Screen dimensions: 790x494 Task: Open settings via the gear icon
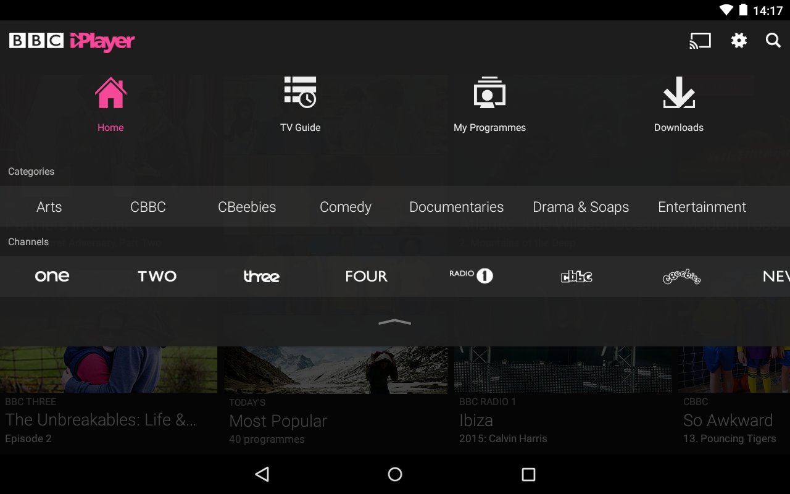click(x=739, y=41)
